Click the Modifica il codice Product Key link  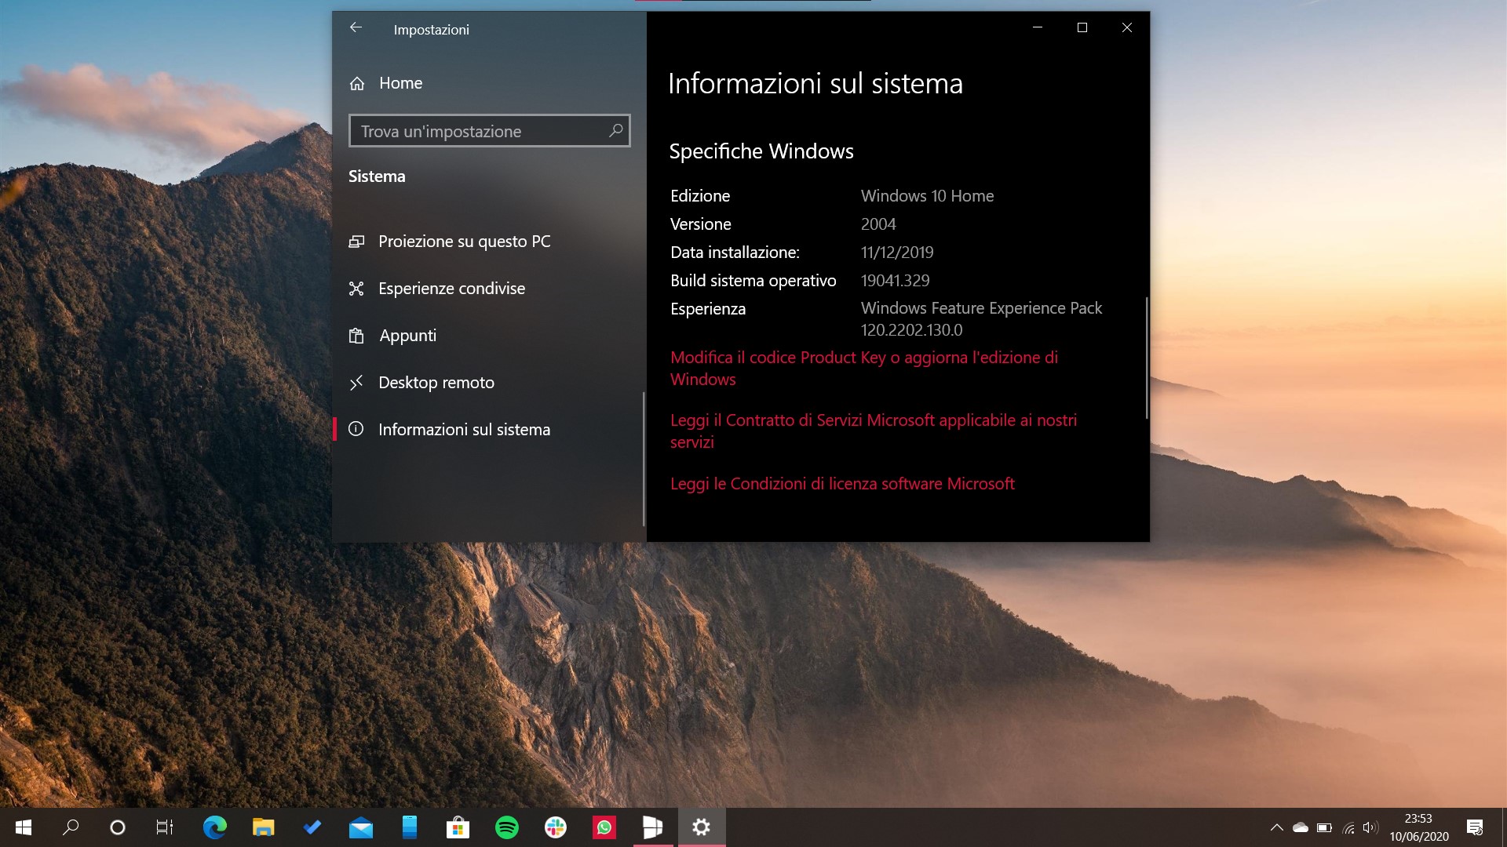pyautogui.click(x=864, y=369)
